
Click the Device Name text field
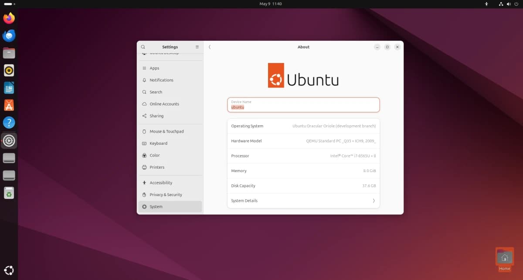point(303,105)
